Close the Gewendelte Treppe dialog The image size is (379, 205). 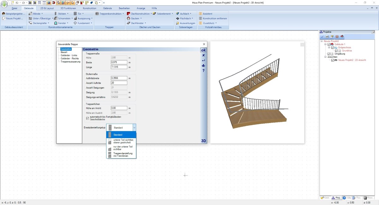click(x=204, y=44)
